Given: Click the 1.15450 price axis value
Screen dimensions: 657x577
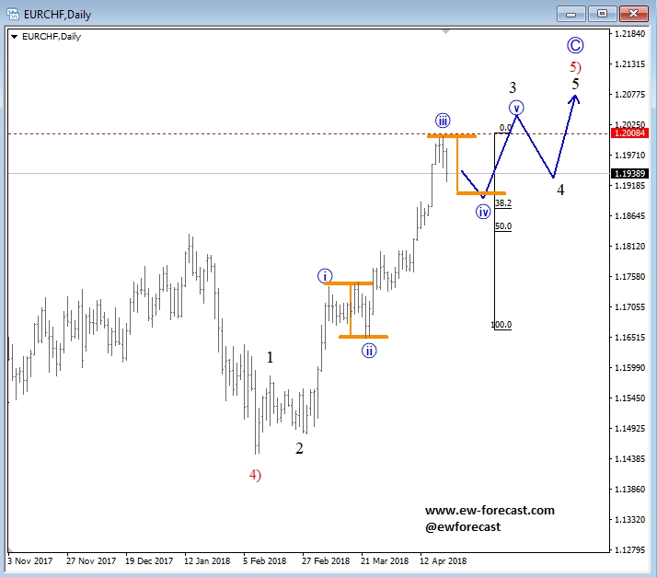Looking at the screenshot, I should click(629, 398).
